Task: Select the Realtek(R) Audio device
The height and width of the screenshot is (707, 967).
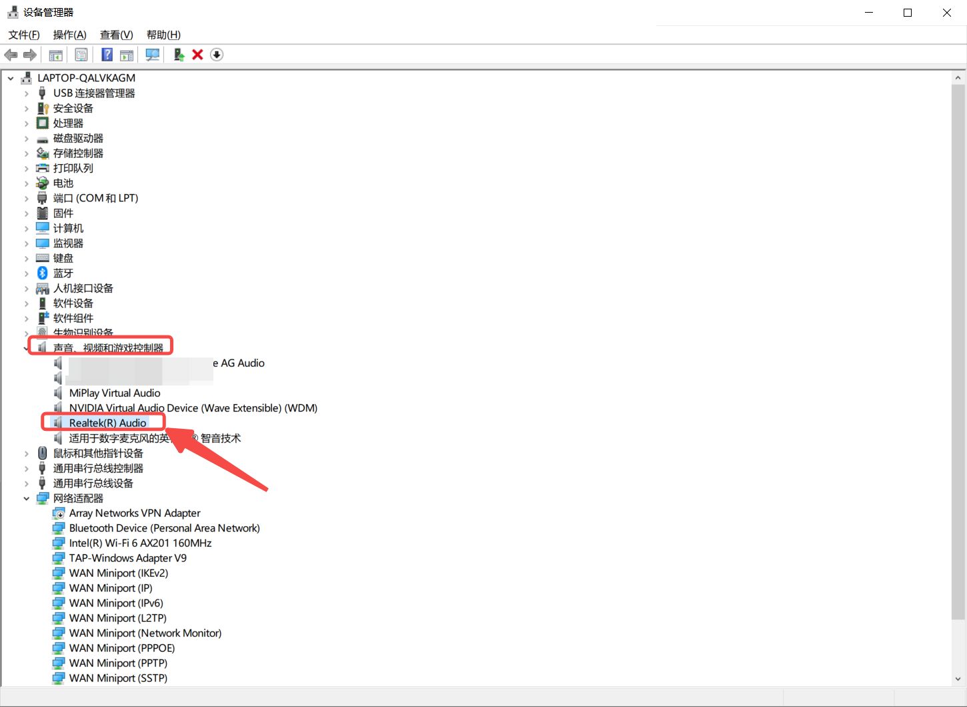Action: (x=107, y=423)
